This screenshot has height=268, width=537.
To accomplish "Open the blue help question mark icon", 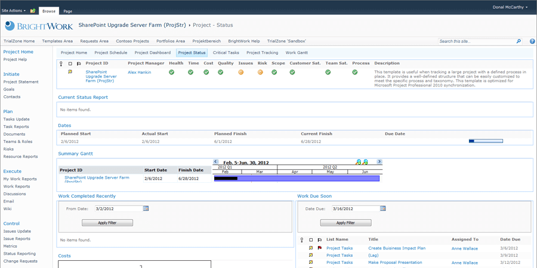I will [x=532, y=41].
